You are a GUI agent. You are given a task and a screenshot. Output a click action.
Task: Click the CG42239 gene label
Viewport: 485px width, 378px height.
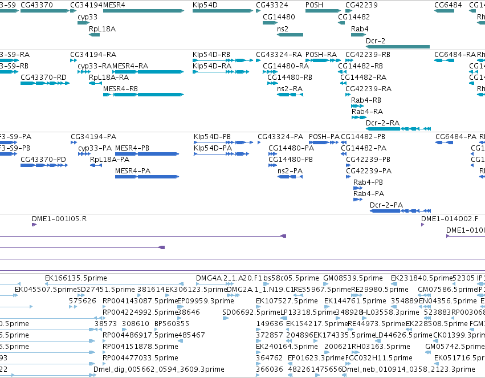361,5
